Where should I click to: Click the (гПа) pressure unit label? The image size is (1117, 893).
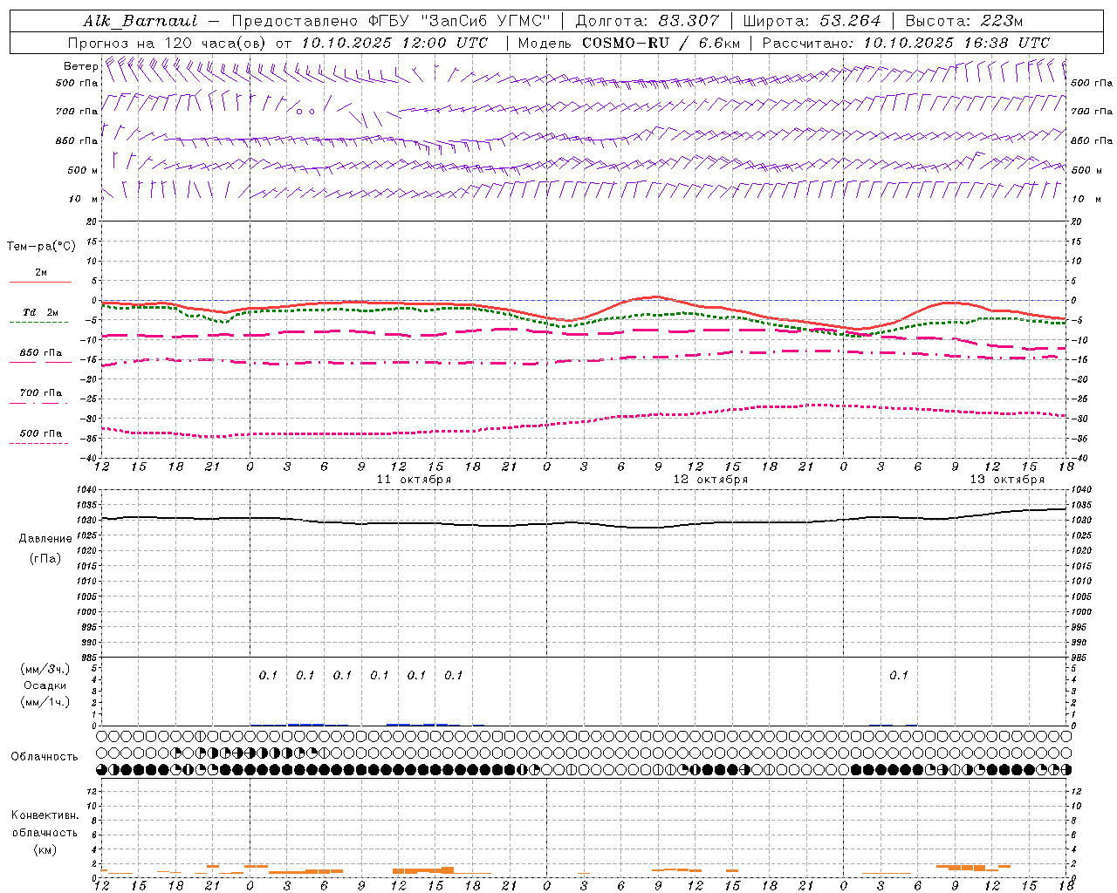pyautogui.click(x=45, y=558)
